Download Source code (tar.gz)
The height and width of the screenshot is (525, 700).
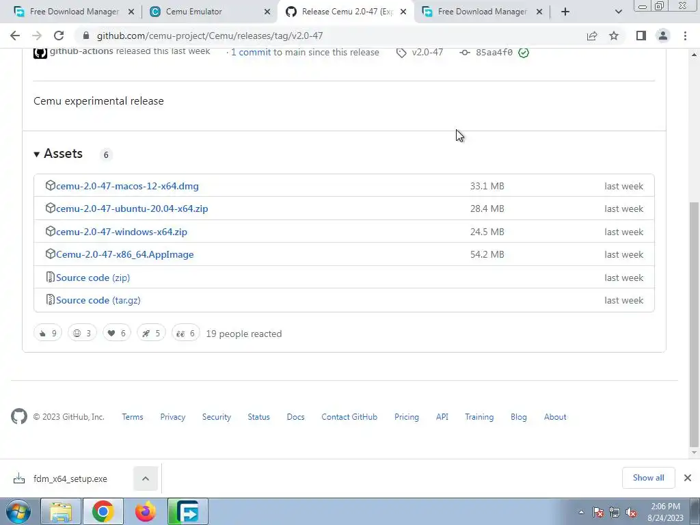[98, 301]
